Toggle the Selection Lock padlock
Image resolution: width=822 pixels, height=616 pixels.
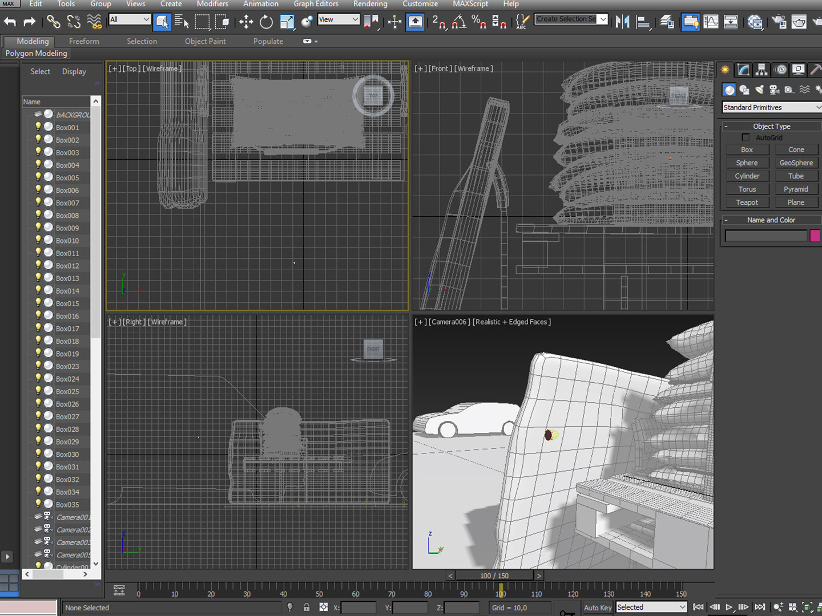(307, 607)
